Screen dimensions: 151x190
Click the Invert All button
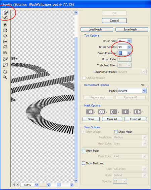point(136,119)
